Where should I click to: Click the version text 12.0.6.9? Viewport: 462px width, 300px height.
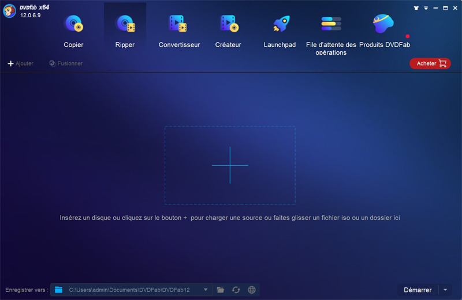(31, 16)
